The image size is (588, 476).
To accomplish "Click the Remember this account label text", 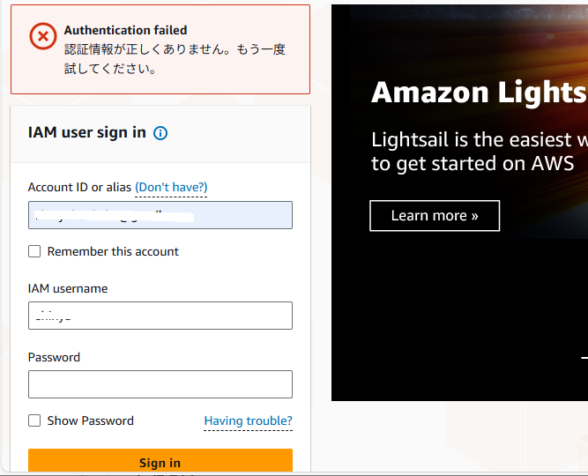I will (x=113, y=251).
